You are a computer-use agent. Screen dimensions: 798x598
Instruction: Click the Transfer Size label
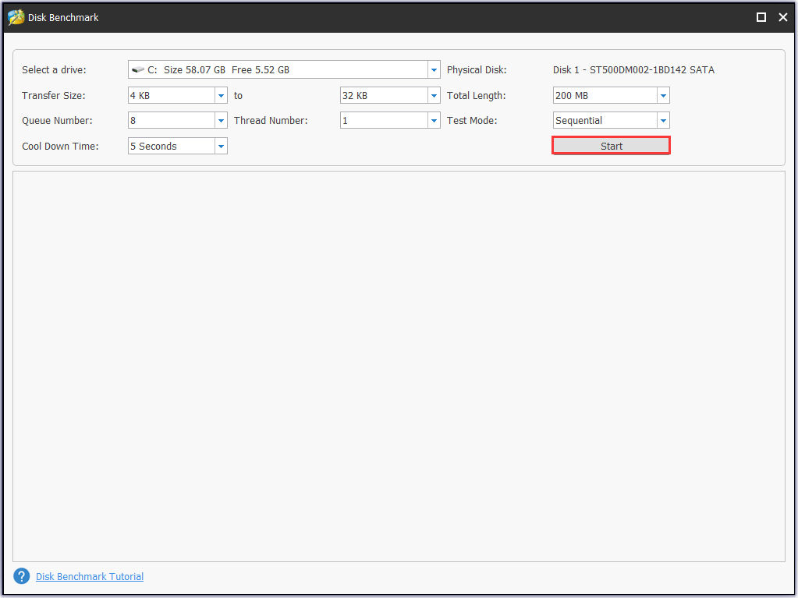pos(54,95)
